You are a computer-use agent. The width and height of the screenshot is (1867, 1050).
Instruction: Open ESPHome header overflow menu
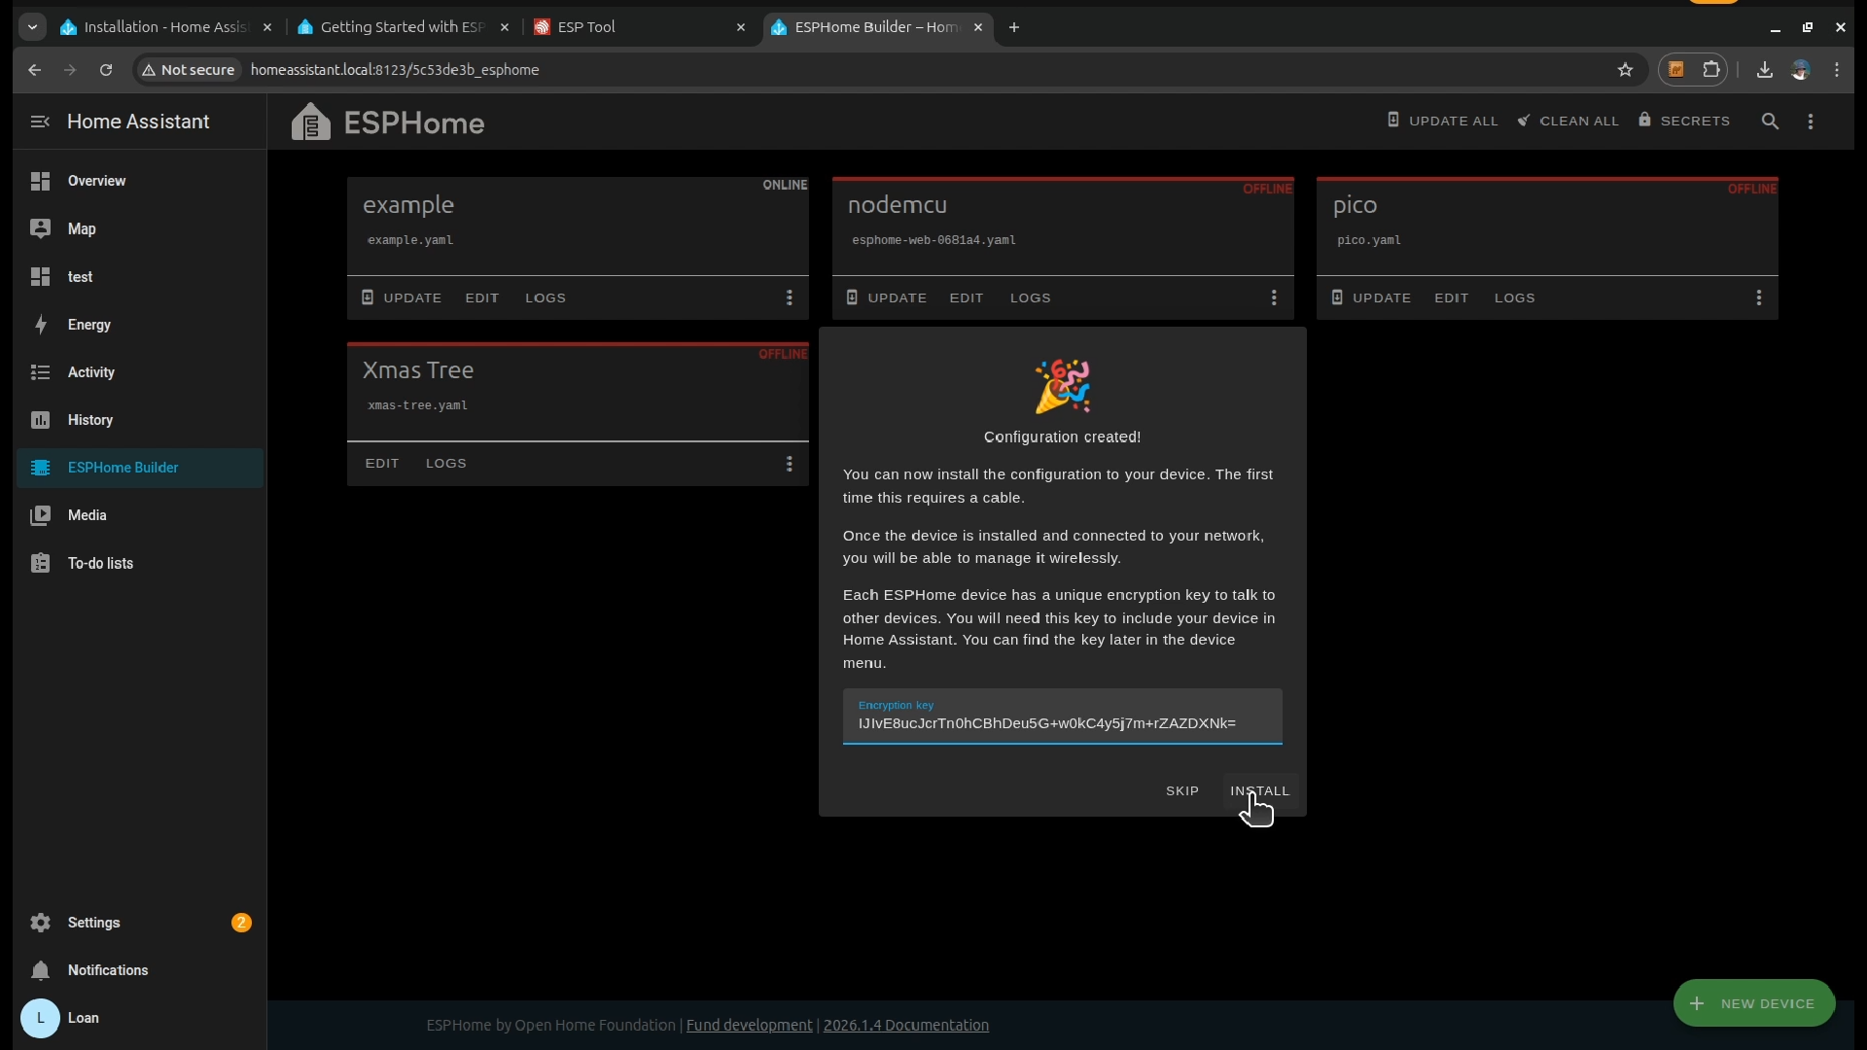click(1810, 122)
